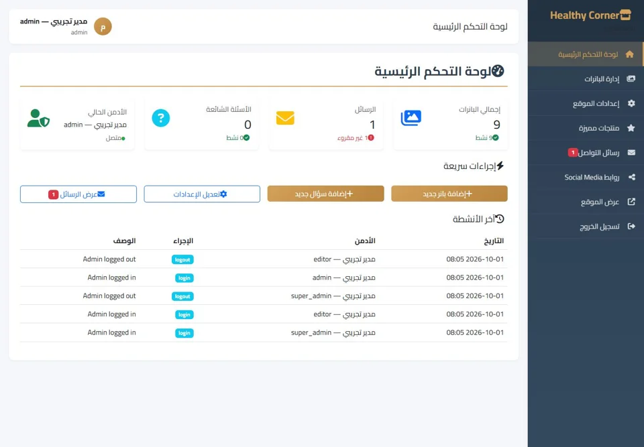Open إعدادات الموقع menu item
The image size is (644, 447).
point(586,103)
